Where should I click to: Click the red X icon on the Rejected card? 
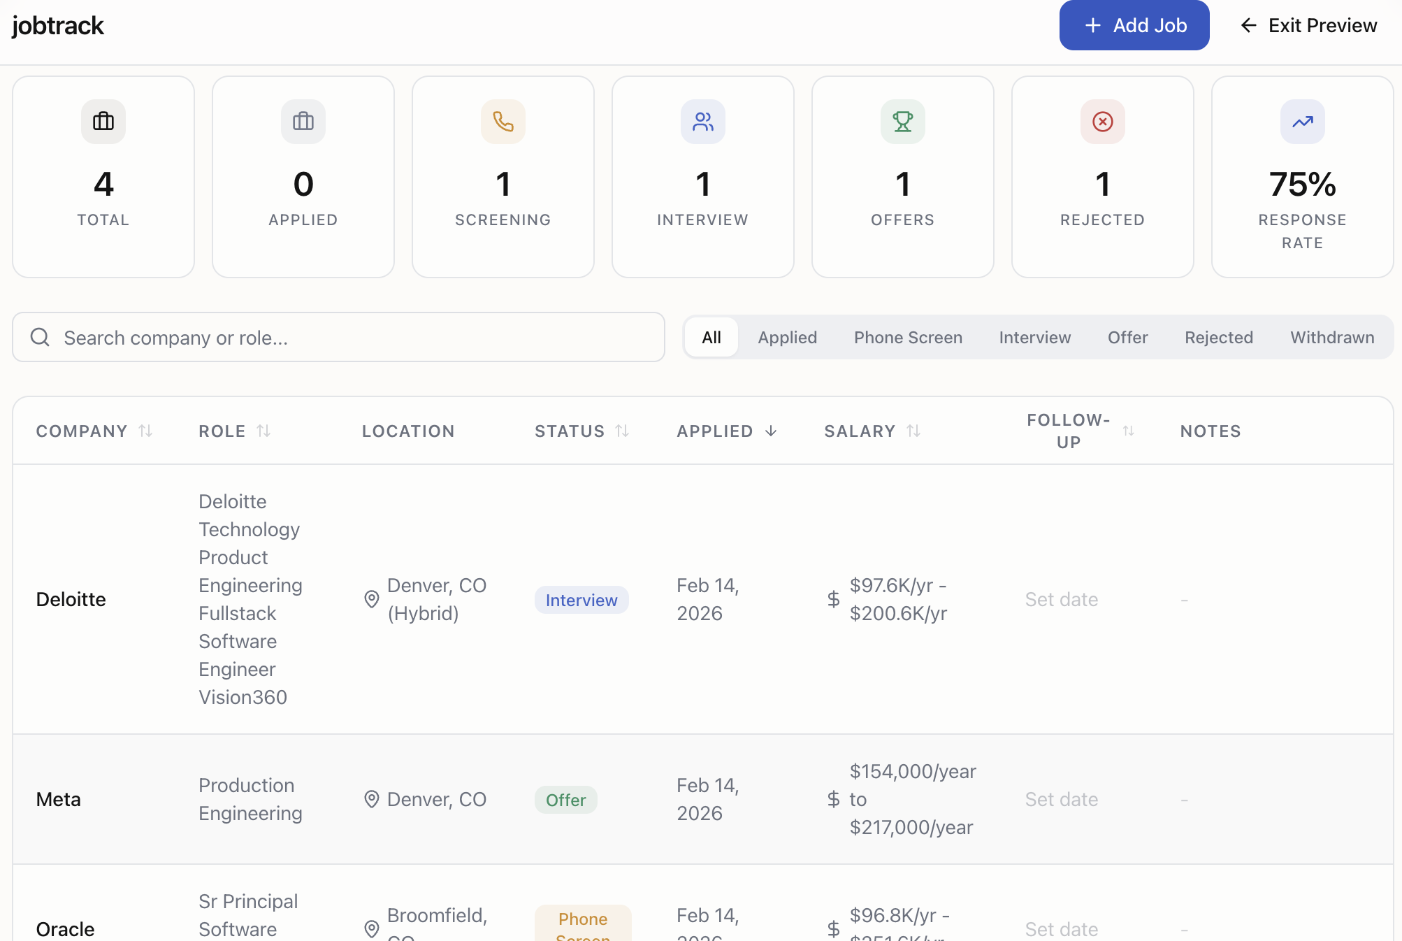[1102, 121]
